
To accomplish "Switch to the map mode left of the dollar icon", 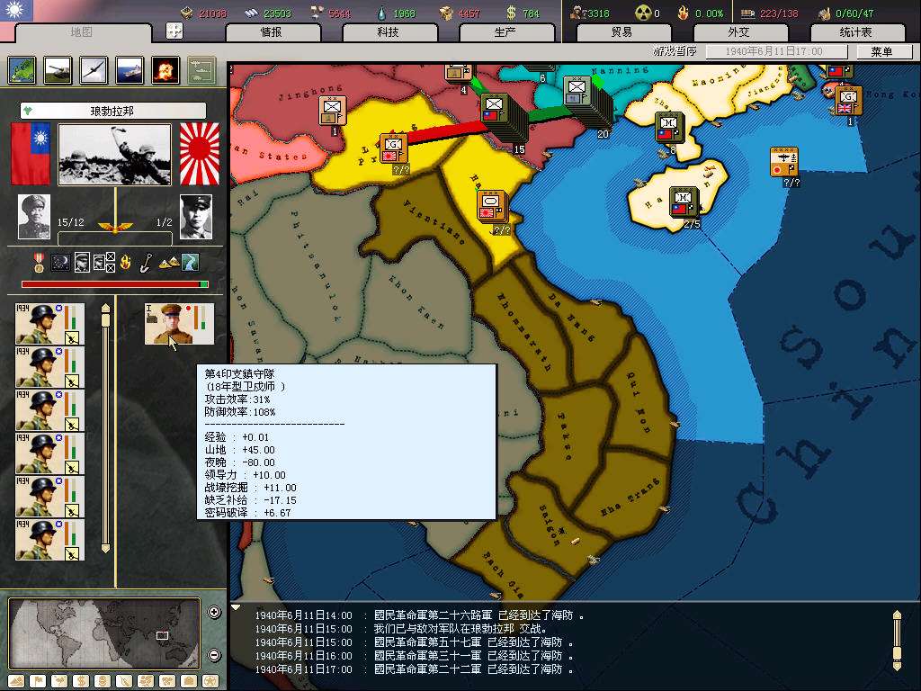I will pos(59,681).
